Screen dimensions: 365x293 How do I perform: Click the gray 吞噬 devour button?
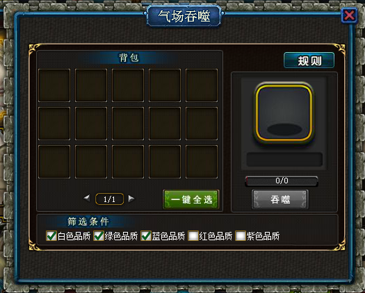pyautogui.click(x=280, y=199)
